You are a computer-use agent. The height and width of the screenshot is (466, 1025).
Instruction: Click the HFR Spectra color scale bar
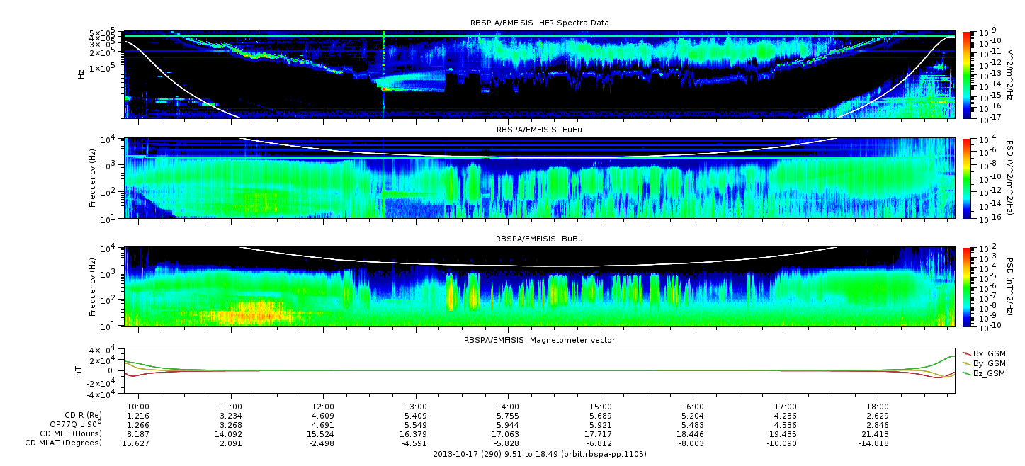pyautogui.click(x=967, y=74)
